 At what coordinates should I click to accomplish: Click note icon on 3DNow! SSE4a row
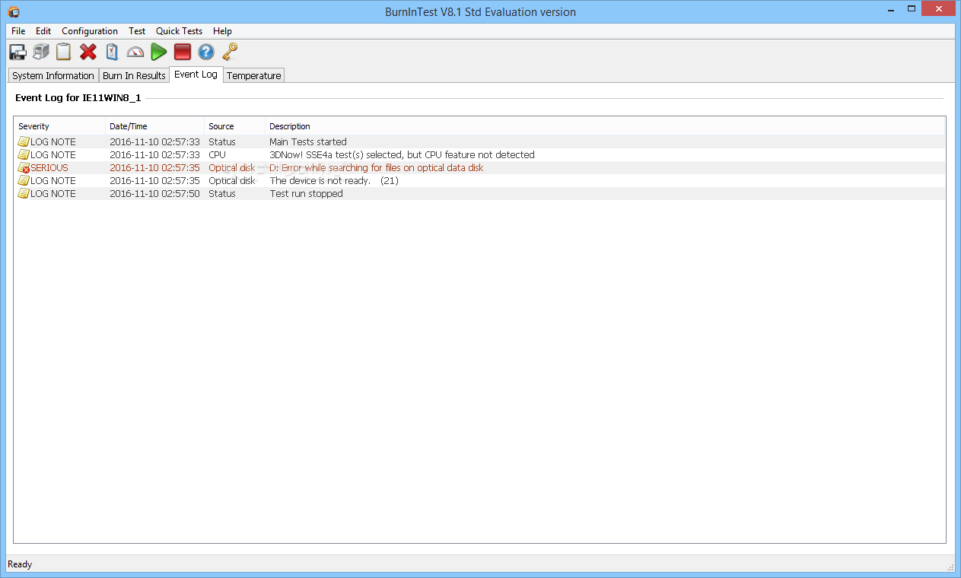pyautogui.click(x=24, y=155)
